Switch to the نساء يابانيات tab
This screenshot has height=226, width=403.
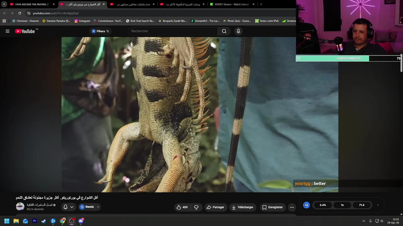coord(133,4)
